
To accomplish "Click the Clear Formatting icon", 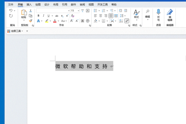I will coord(73,16).
